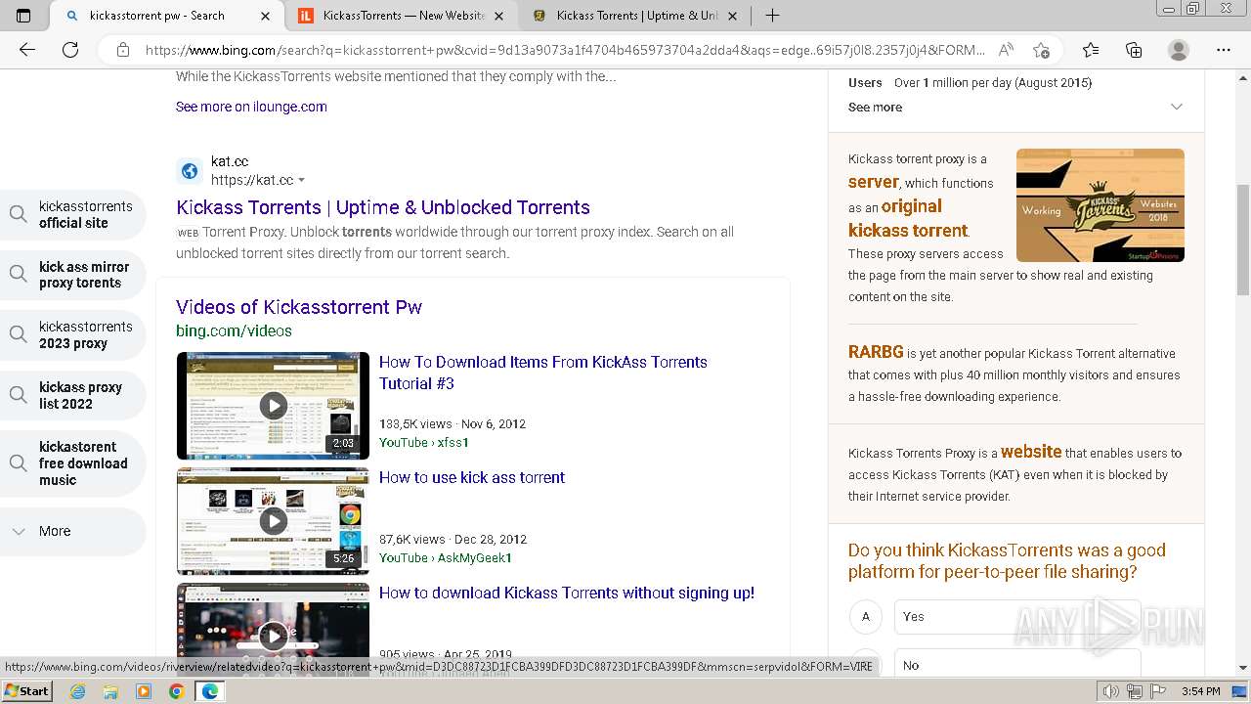Expand See more chevron in the info panel

(1177, 107)
